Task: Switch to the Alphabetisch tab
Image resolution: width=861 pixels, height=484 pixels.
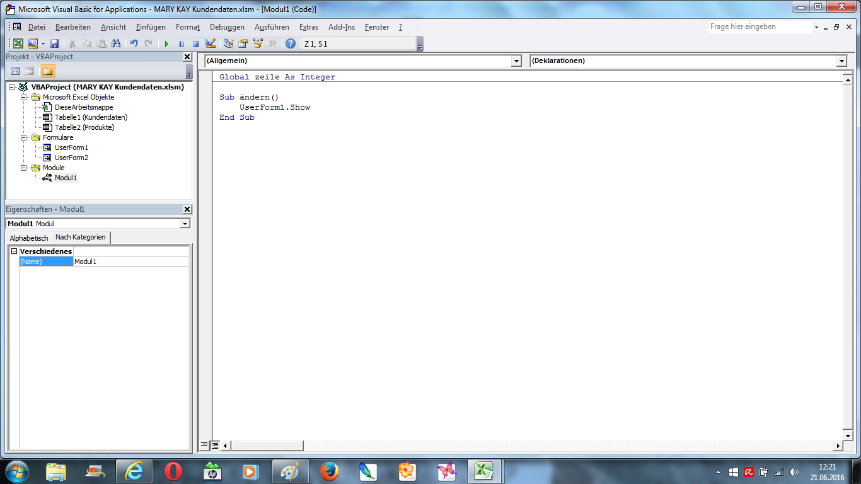Action: tap(29, 238)
